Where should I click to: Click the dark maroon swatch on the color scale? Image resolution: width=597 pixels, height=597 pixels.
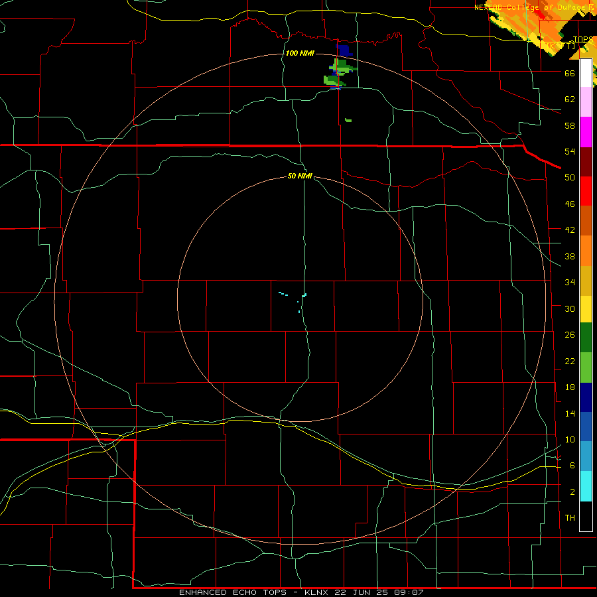click(586, 162)
